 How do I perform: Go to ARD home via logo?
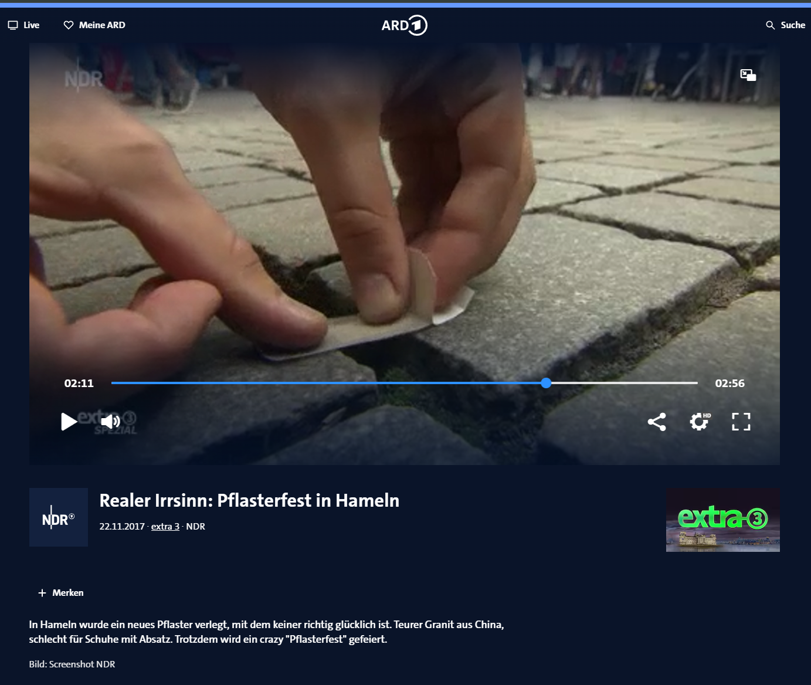point(405,25)
